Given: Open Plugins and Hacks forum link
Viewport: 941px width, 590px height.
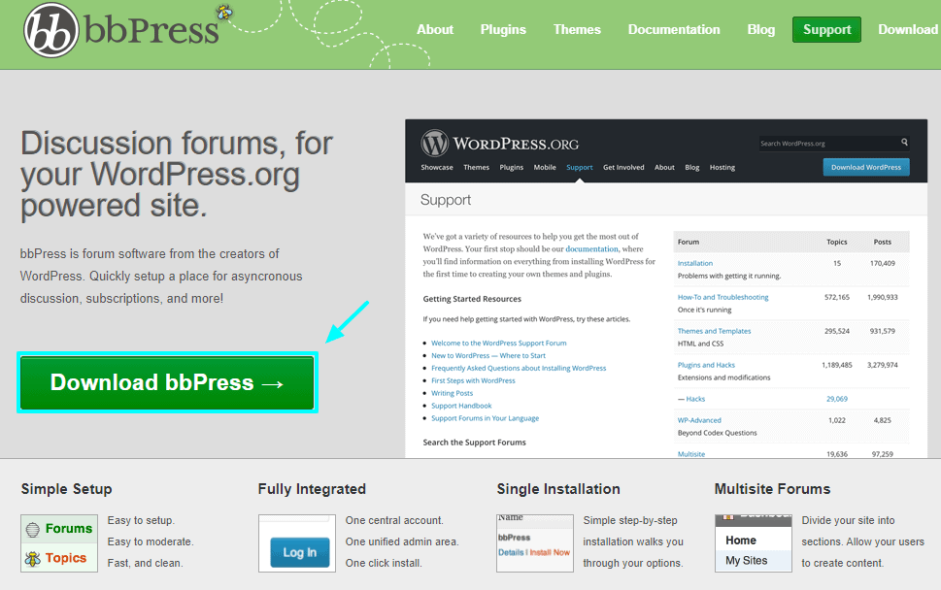Looking at the screenshot, I should pyautogui.click(x=706, y=365).
